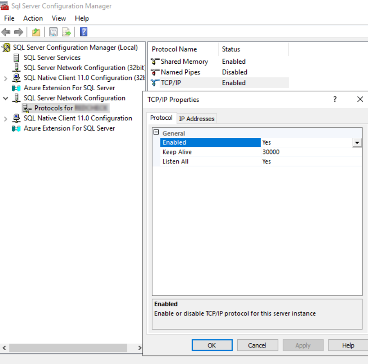Click the Show/Hide Console Tree folder icon
368x364 pixels.
tap(35, 32)
